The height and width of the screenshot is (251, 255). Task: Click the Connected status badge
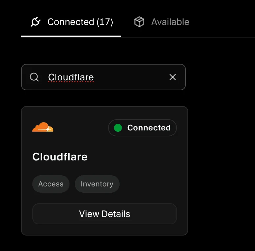click(x=142, y=128)
